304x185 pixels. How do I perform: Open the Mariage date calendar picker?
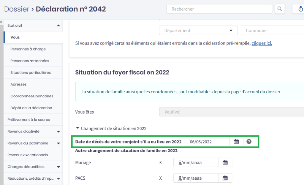tap(225, 162)
